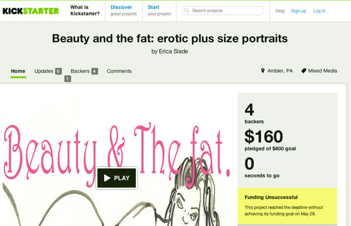Open Start your project
This screenshot has width=351, height=226.
[159, 11]
